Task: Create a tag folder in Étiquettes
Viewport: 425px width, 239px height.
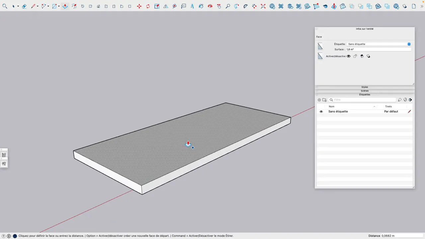Action: [324, 100]
